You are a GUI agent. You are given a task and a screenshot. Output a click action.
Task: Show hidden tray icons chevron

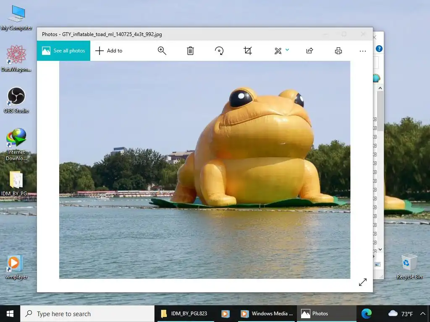pyautogui.click(x=422, y=314)
